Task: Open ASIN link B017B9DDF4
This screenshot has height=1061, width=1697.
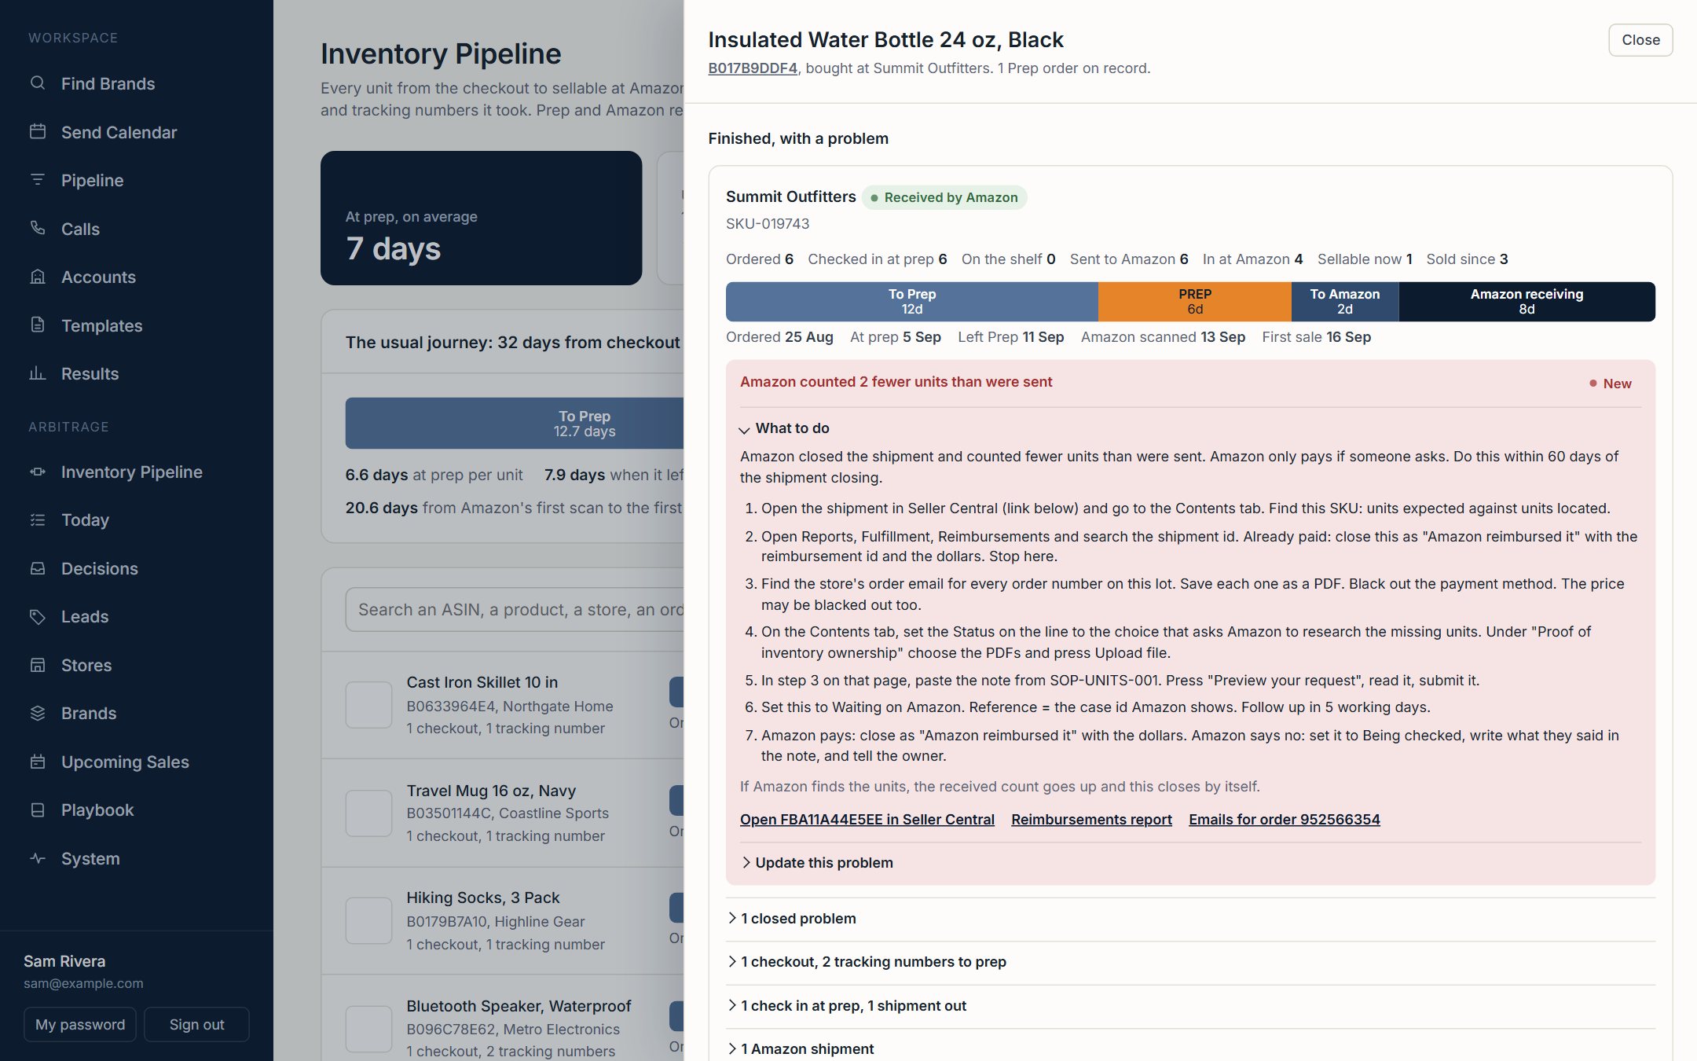Action: [753, 68]
